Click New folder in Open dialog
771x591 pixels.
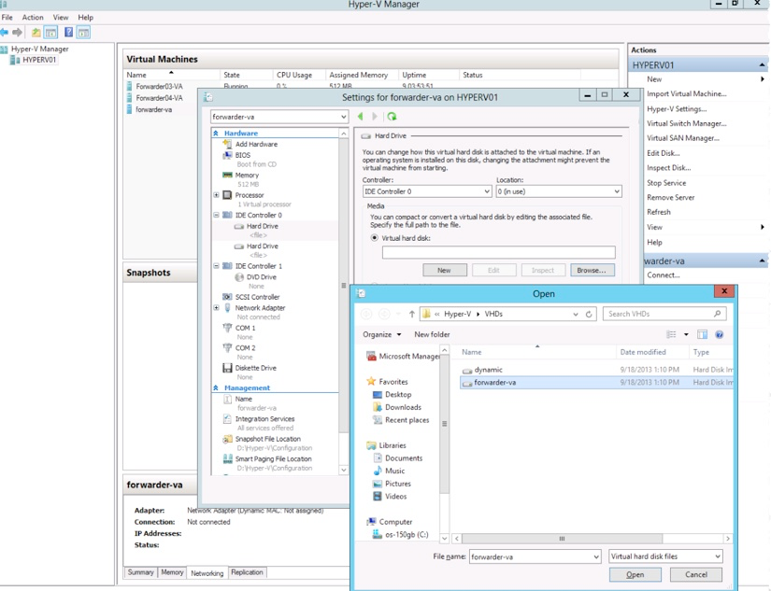click(x=432, y=334)
